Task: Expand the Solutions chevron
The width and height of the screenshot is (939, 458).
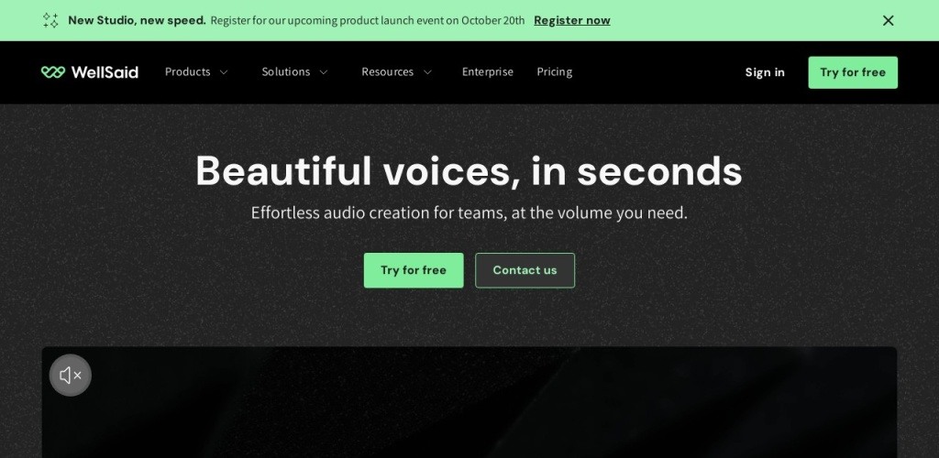Action: (324, 72)
